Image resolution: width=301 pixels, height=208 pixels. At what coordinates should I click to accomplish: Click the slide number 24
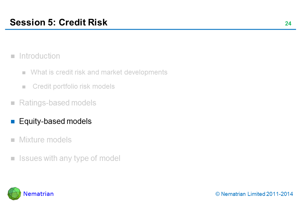coord(288,24)
